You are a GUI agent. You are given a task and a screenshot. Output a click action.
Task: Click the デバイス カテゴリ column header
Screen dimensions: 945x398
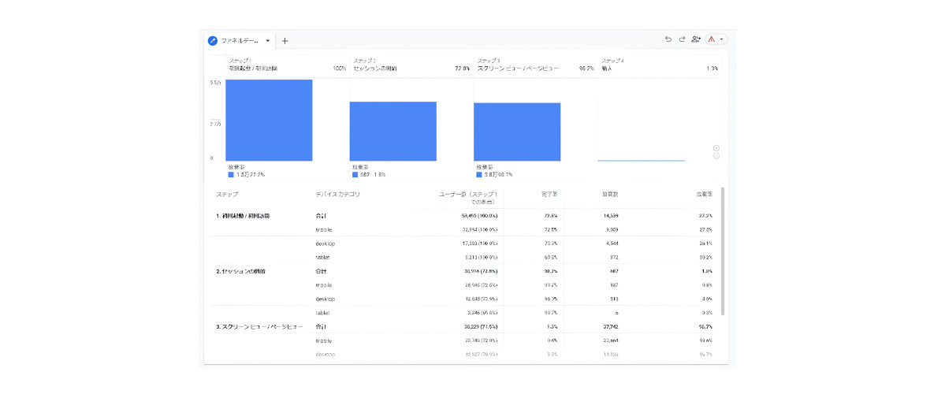pos(338,195)
